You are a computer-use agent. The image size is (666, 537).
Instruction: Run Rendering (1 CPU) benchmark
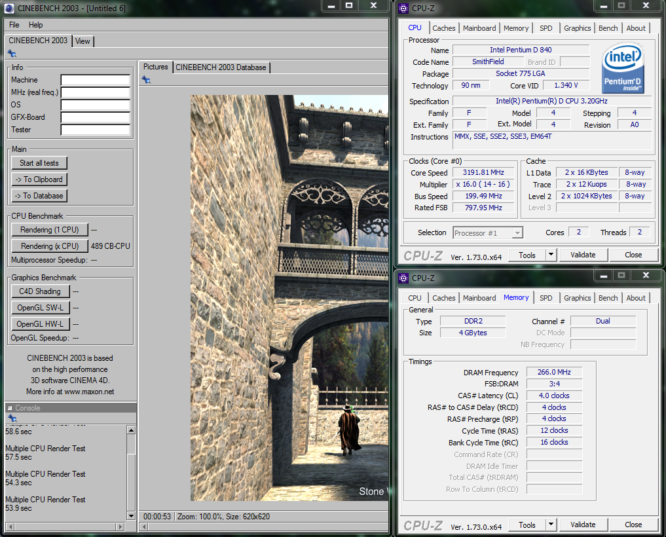50,229
